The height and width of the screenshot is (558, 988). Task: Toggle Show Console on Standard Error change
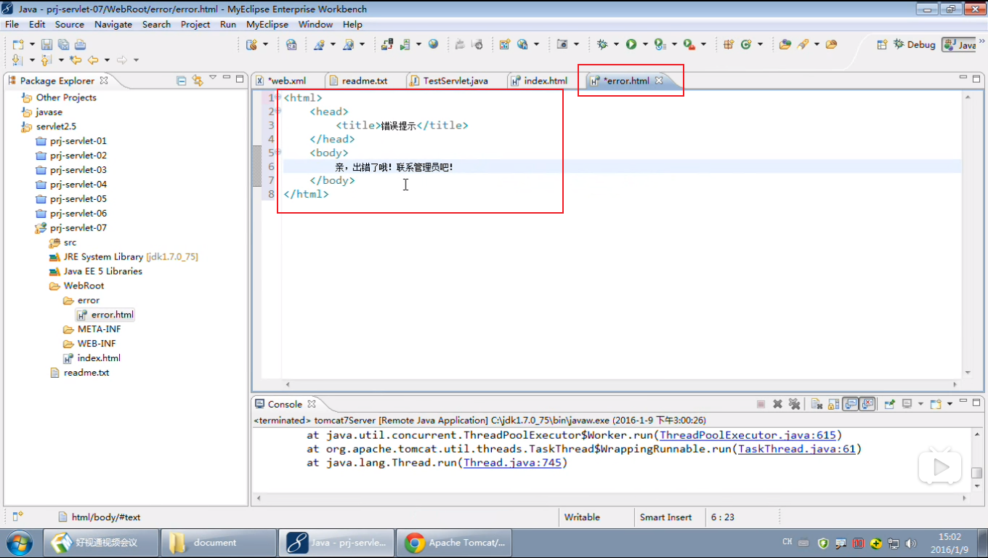pos(867,404)
